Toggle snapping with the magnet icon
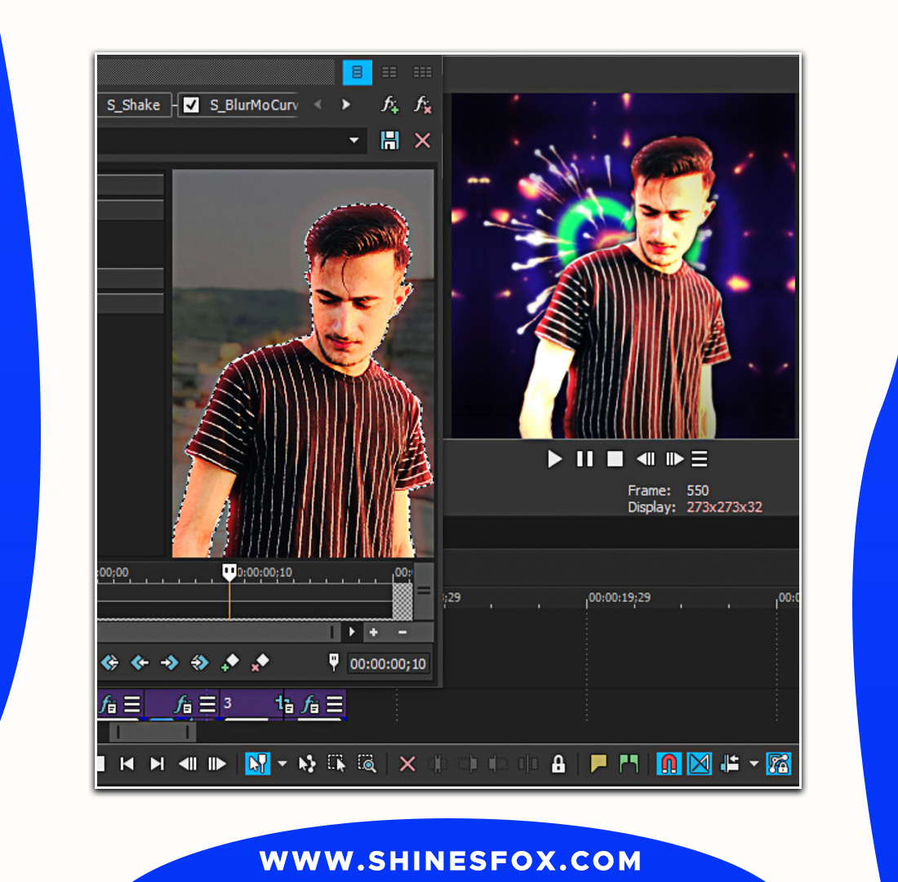Image resolution: width=898 pixels, height=882 pixels. [x=669, y=764]
